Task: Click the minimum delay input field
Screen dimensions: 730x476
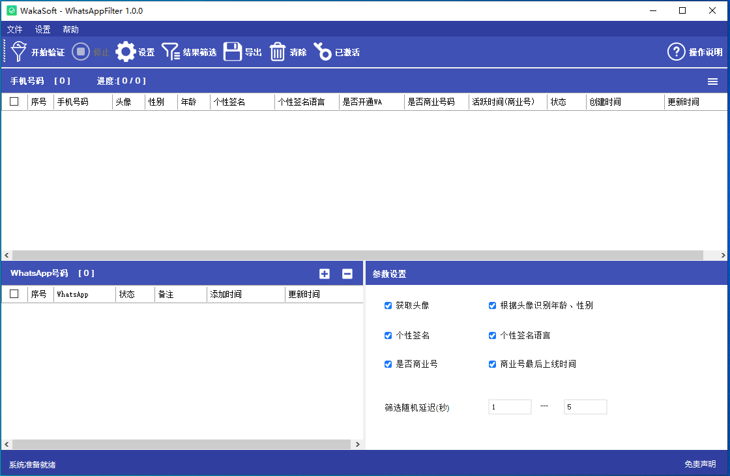Action: (x=510, y=407)
